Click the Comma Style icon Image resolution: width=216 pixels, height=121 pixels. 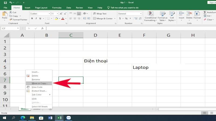[130, 18]
